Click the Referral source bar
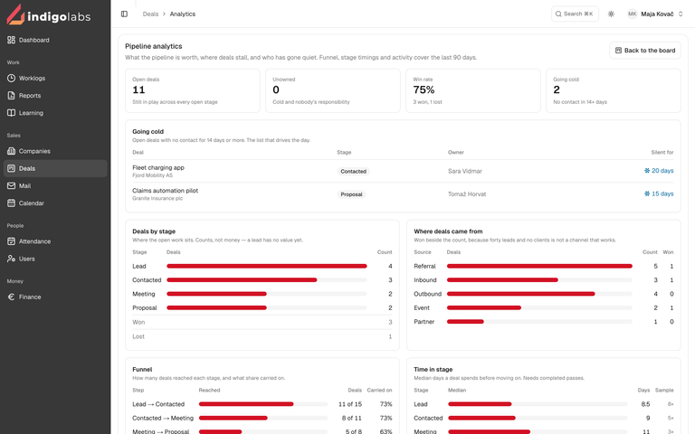This screenshot has width=695, height=434. [539, 266]
